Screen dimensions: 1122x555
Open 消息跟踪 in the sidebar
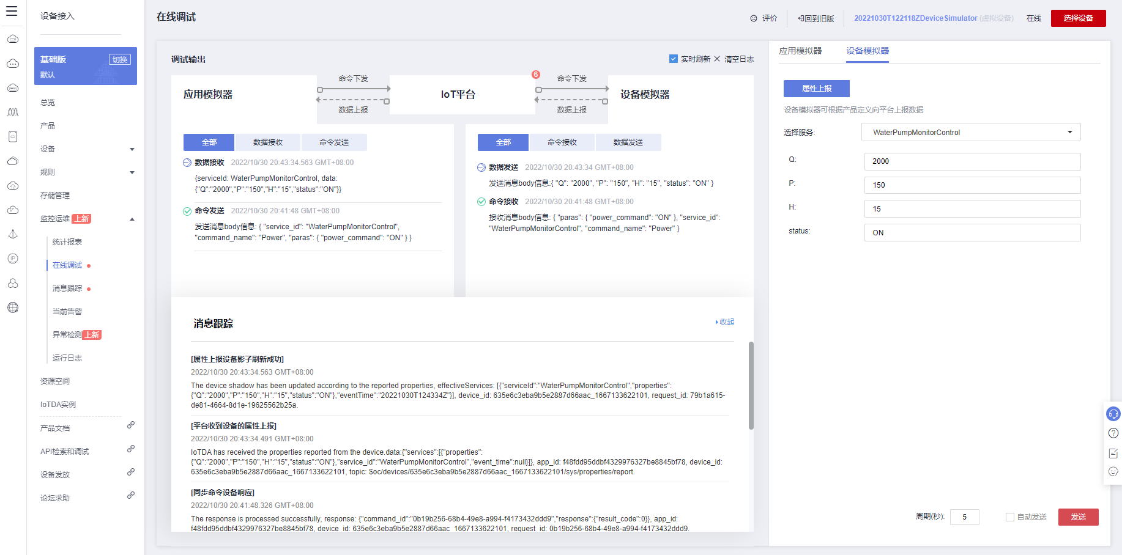[x=67, y=289]
